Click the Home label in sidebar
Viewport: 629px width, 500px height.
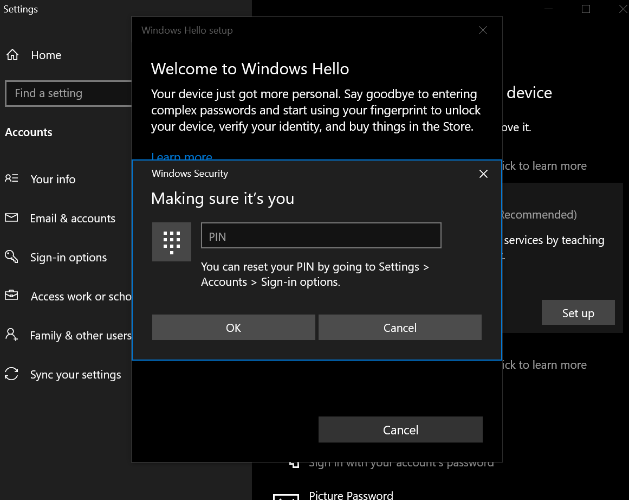point(46,55)
